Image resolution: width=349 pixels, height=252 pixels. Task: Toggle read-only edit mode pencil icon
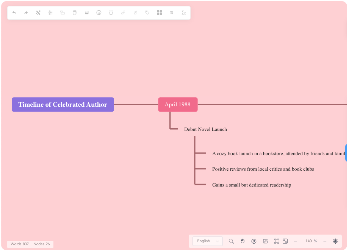coord(265,241)
